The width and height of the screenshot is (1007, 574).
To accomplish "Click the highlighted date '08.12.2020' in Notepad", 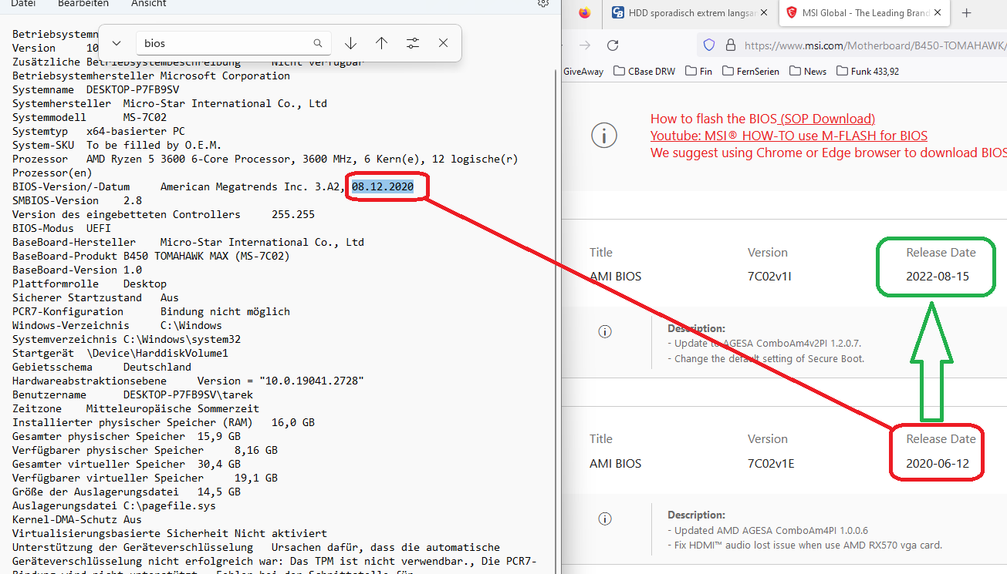I will 383,186.
